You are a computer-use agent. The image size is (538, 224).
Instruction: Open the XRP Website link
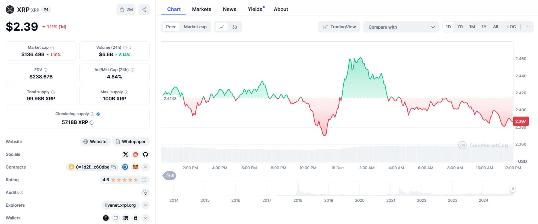pos(95,142)
